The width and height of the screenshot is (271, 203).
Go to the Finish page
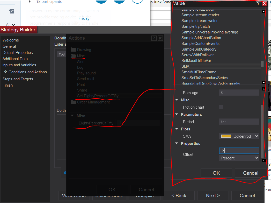coord(8,85)
